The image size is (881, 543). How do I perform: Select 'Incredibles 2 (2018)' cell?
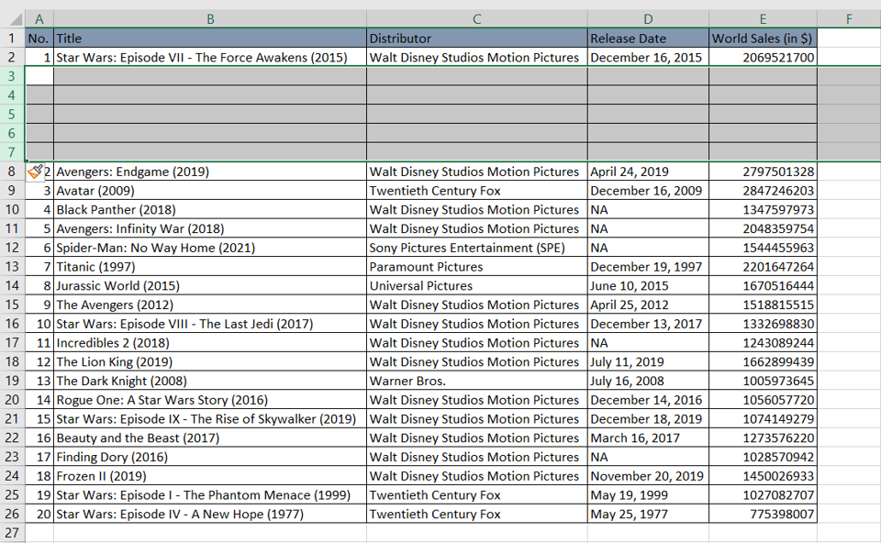(x=210, y=342)
